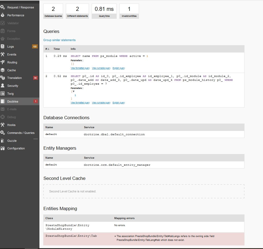This screenshot has width=263, height=249.
Task: Click the Twig template icon
Action: [x=2, y=94]
